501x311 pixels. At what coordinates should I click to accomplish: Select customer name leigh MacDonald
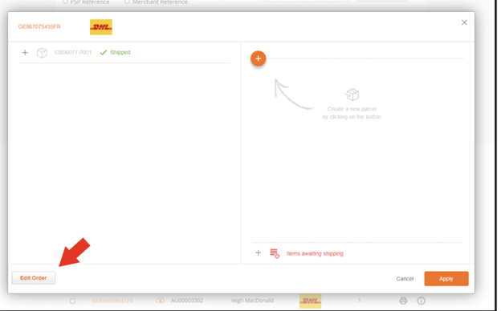[252, 301]
